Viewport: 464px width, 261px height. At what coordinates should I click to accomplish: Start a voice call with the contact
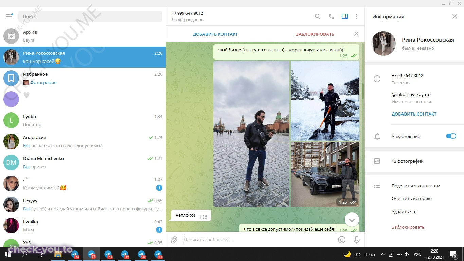click(332, 16)
